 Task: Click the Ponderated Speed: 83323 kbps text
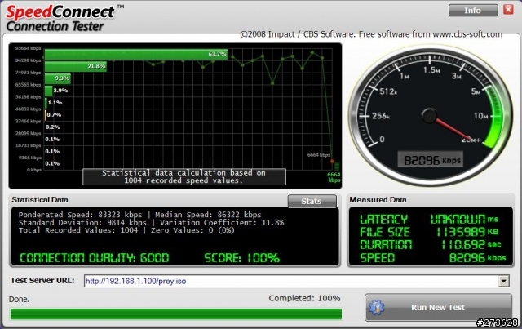(x=80, y=215)
